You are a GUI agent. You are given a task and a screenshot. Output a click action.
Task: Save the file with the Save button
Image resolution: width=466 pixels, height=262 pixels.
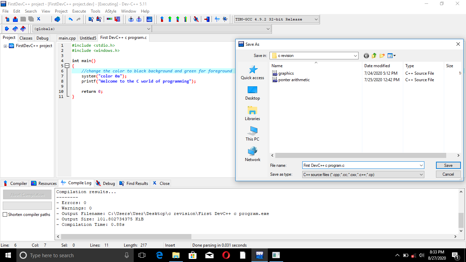[x=448, y=165]
